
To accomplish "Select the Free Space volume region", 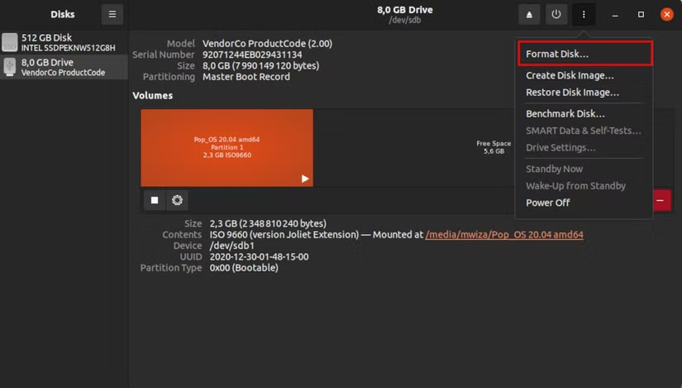I will pyautogui.click(x=493, y=147).
